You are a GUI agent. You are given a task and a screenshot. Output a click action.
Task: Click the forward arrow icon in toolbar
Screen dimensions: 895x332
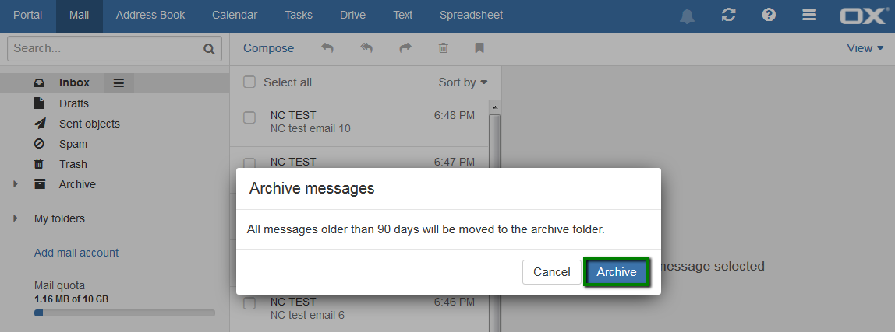click(x=405, y=48)
